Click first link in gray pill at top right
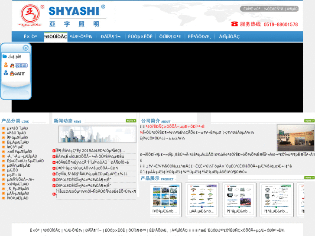The width and height of the screenshot is (315, 236). (252, 9)
